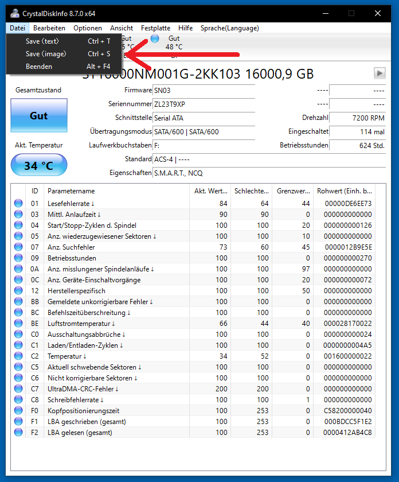
Task: Open the Ansicht menu
Action: pos(122,28)
